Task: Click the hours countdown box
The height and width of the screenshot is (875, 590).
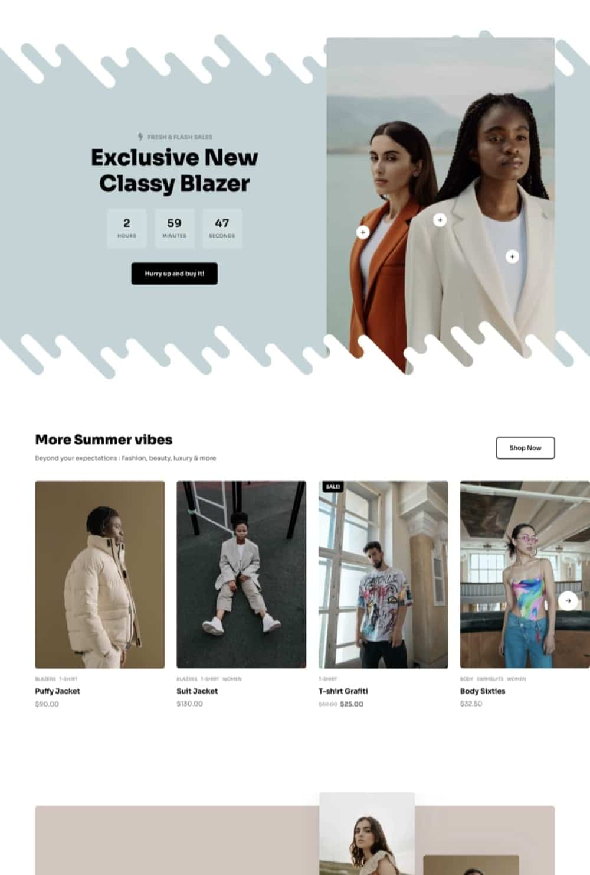Action: coord(127,228)
